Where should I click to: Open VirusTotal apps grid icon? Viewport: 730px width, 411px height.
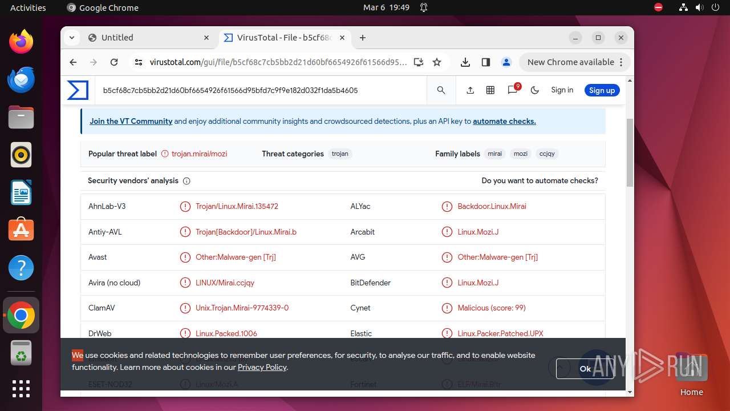click(490, 90)
